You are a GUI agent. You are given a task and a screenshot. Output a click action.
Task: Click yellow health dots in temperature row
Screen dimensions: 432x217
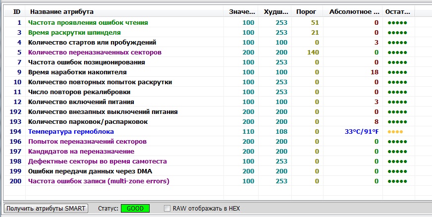pos(395,132)
